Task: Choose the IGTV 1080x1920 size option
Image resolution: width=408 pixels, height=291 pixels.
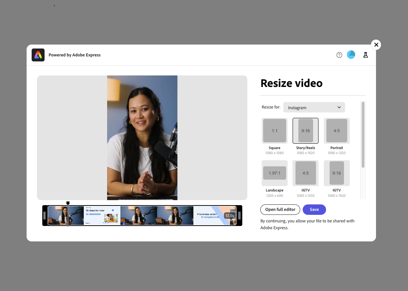Action: [336, 173]
